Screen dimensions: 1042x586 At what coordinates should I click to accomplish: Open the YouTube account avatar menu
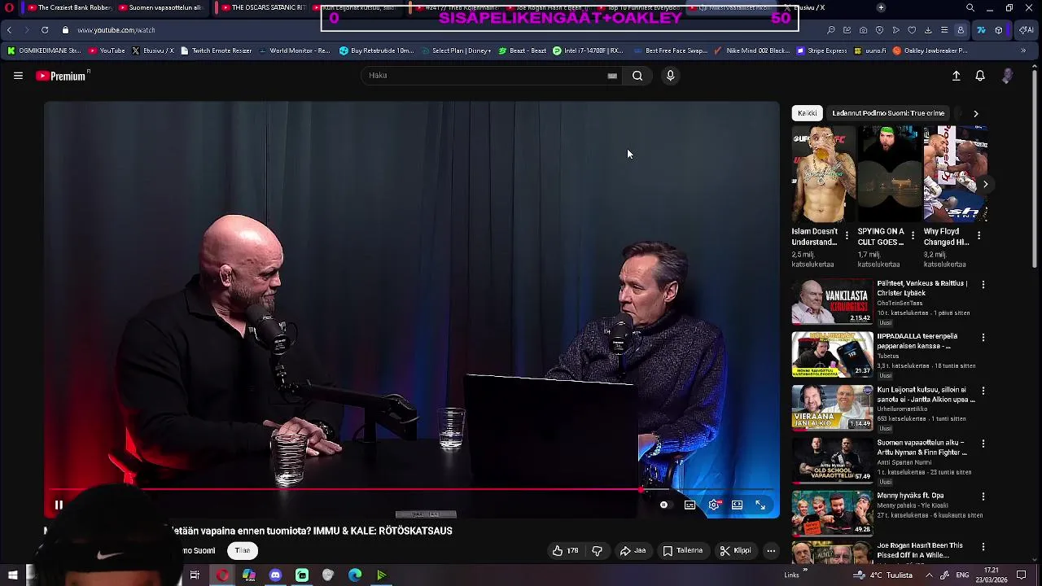pos(1008,76)
